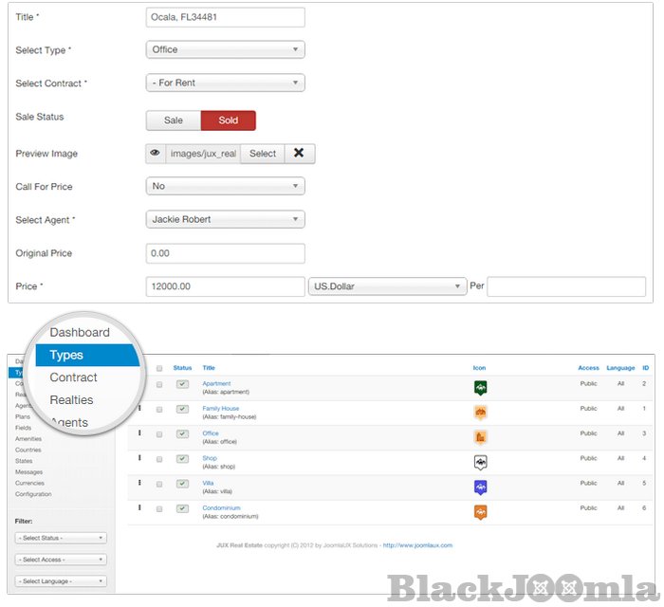Clear preview image with X button
The image size is (664, 607).
coord(299,154)
